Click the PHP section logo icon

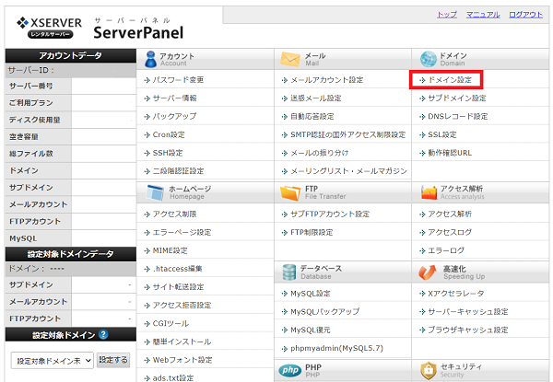point(290,369)
